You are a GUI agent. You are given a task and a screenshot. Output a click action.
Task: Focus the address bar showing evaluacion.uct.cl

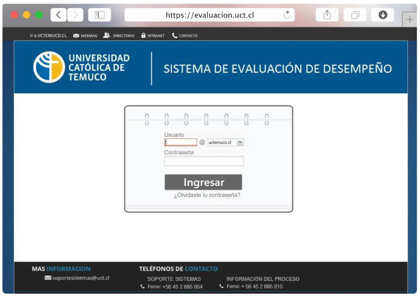pyautogui.click(x=210, y=15)
